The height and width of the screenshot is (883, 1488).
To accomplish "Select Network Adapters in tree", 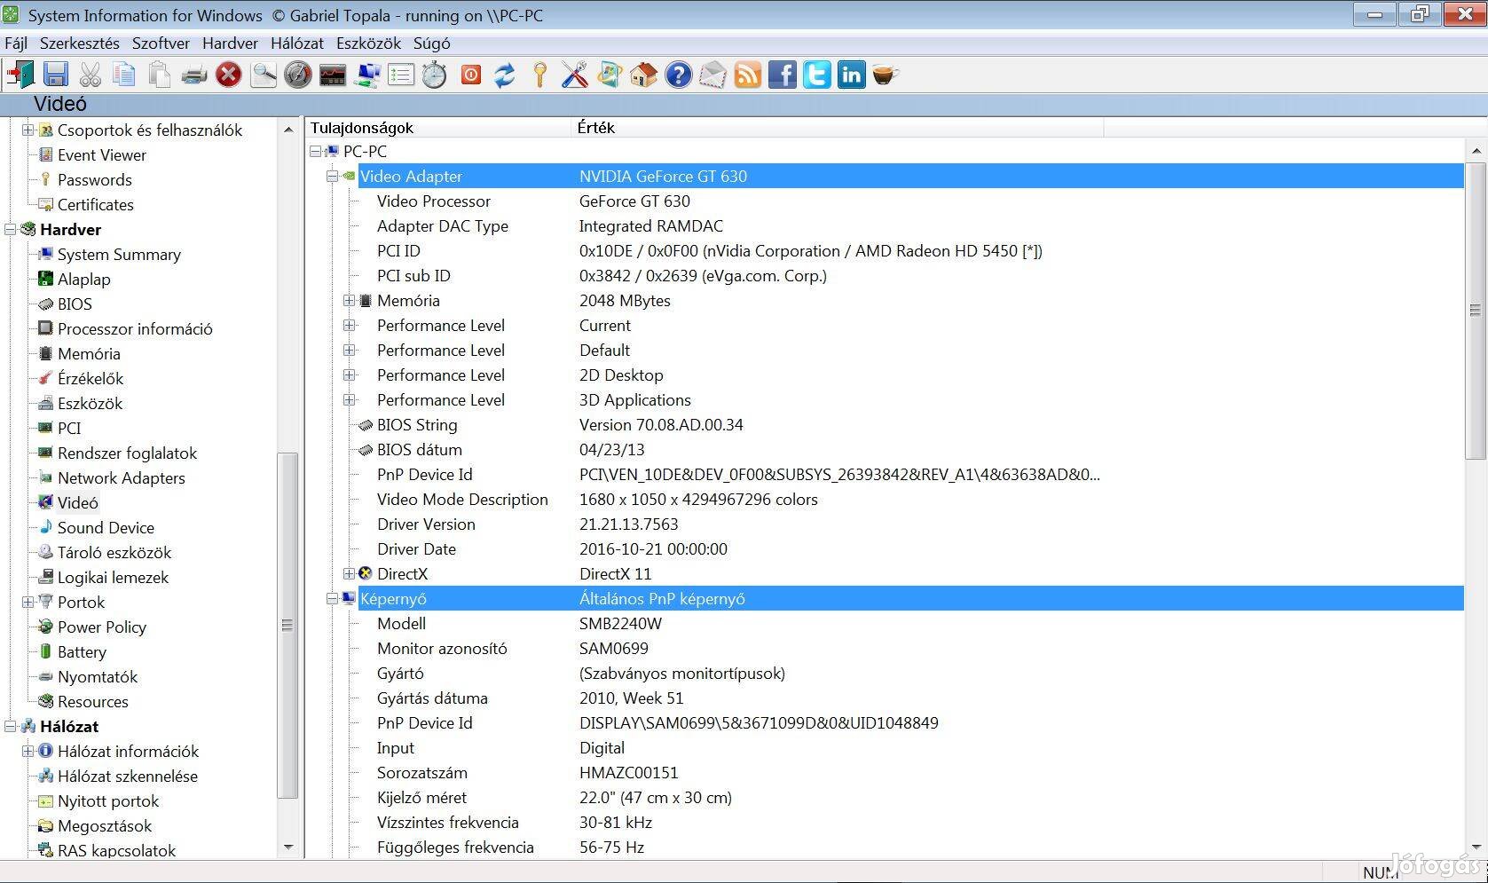I will (122, 477).
